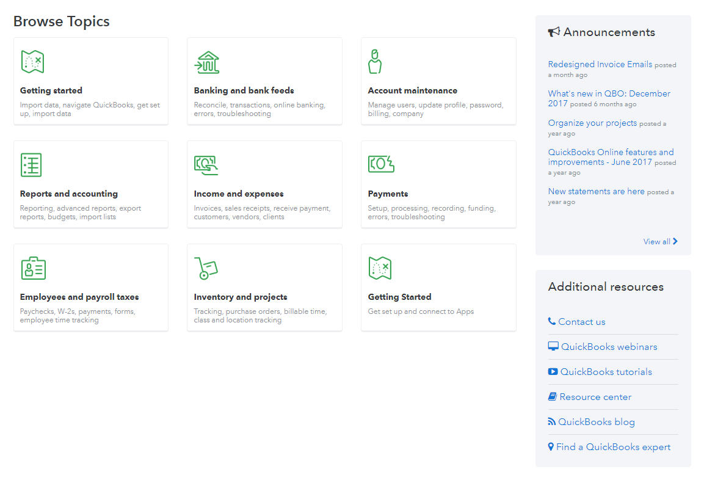Image resolution: width=704 pixels, height=480 pixels.
Task: Click the map icon above 'Getting Started' apps card
Action: click(x=380, y=268)
